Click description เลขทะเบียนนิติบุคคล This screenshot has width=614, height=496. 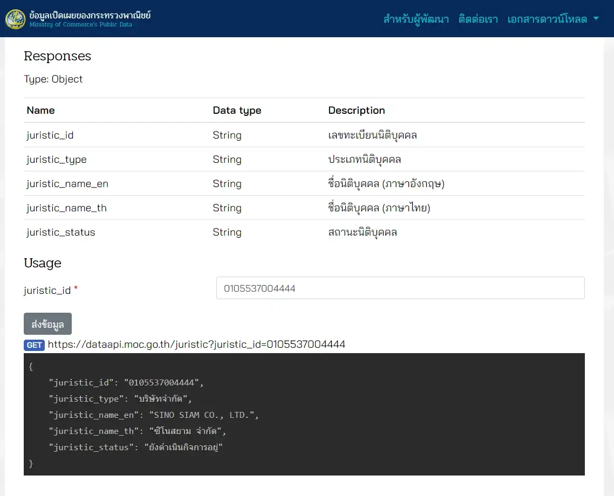click(x=372, y=135)
